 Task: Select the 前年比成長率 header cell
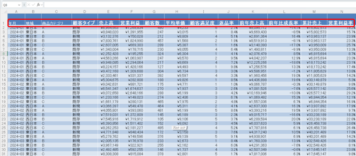[284, 23]
